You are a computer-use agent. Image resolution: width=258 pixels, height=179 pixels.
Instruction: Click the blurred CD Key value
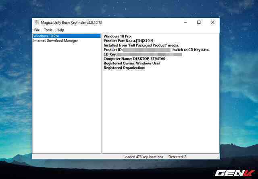(150, 54)
